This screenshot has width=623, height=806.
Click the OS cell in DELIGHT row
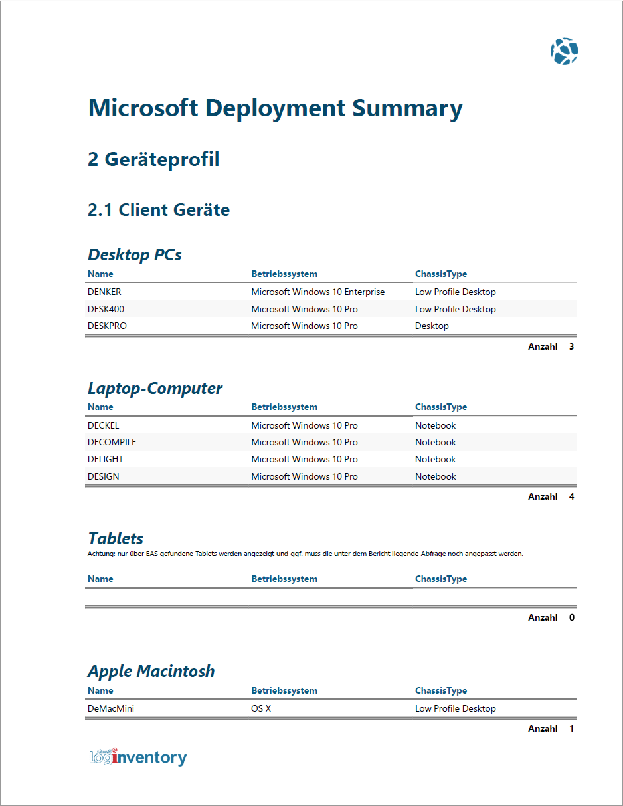point(304,459)
